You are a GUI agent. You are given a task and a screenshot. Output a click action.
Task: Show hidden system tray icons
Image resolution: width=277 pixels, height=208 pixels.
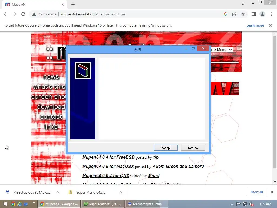pyautogui.click(x=232, y=204)
